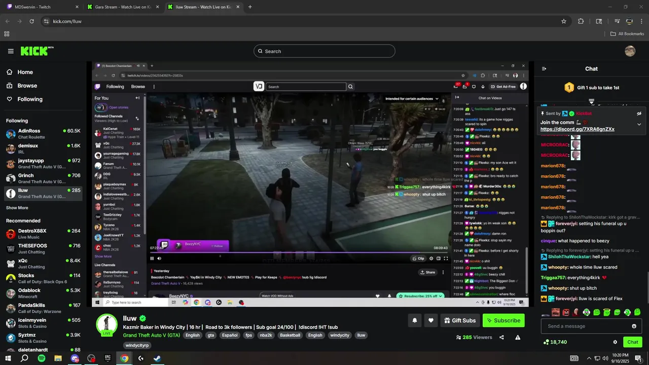Click the Kick logo

(37, 51)
